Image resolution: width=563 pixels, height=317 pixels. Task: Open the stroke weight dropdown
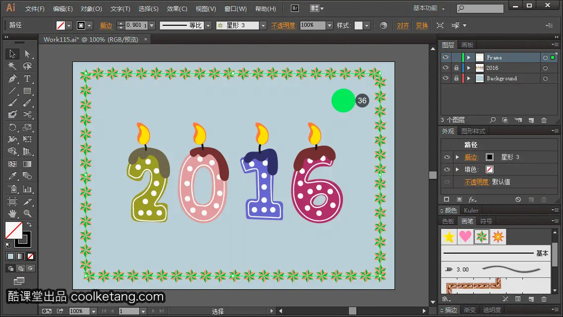pyautogui.click(x=152, y=25)
